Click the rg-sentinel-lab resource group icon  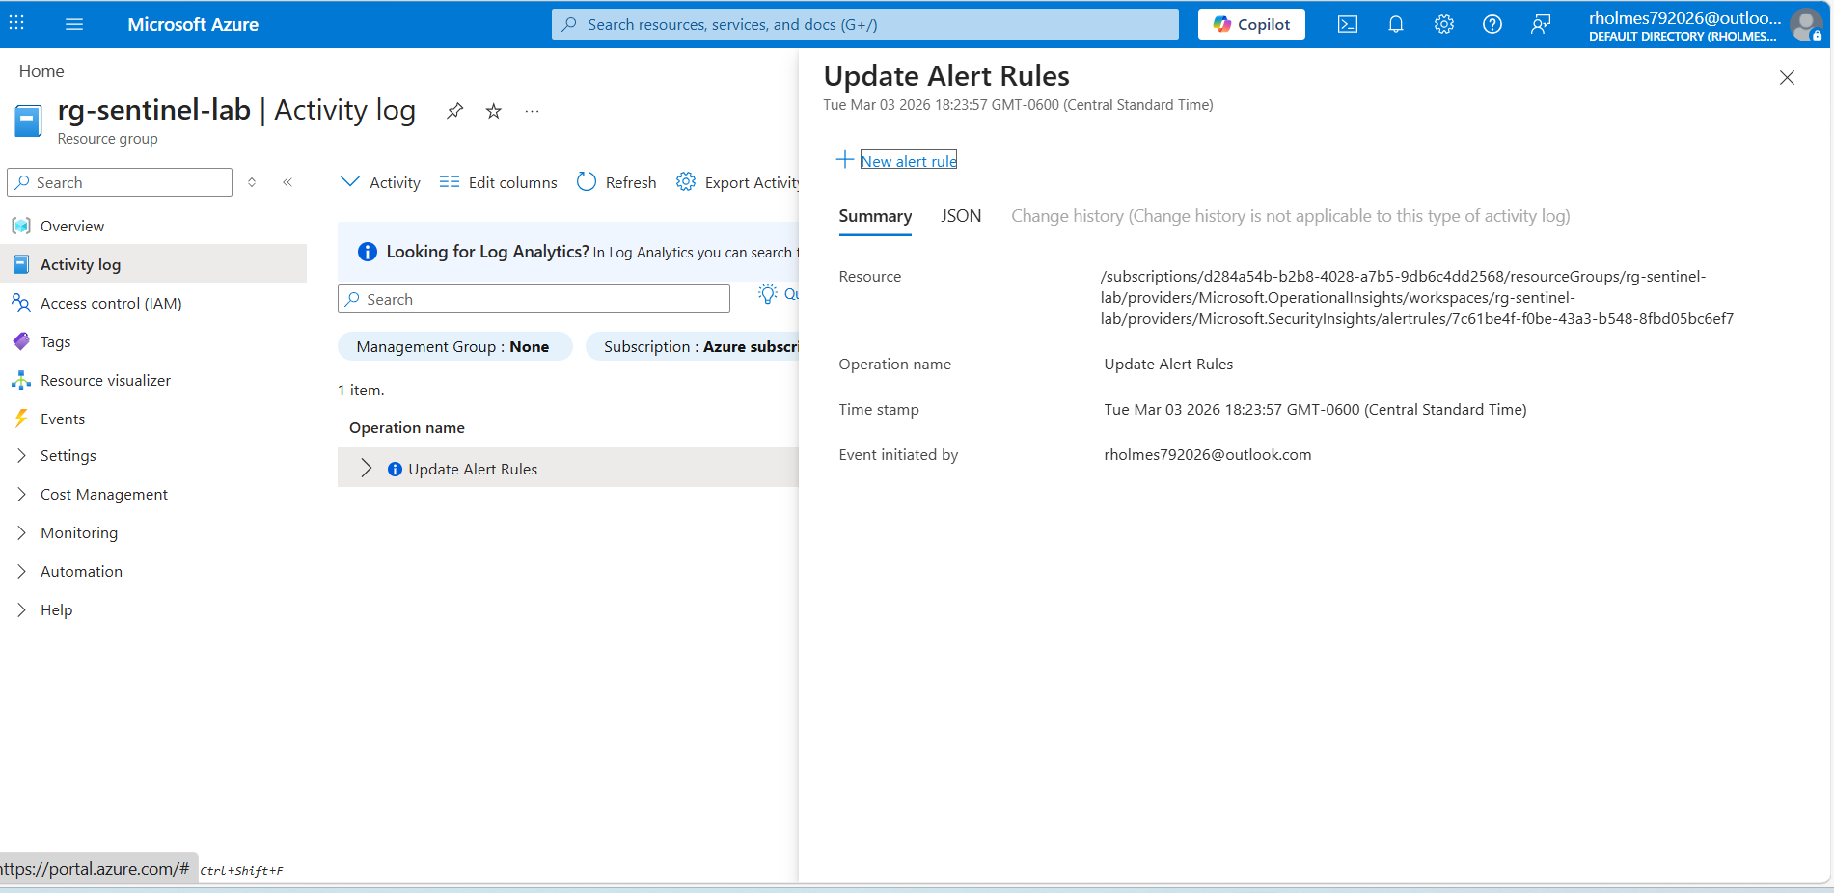coord(28,122)
